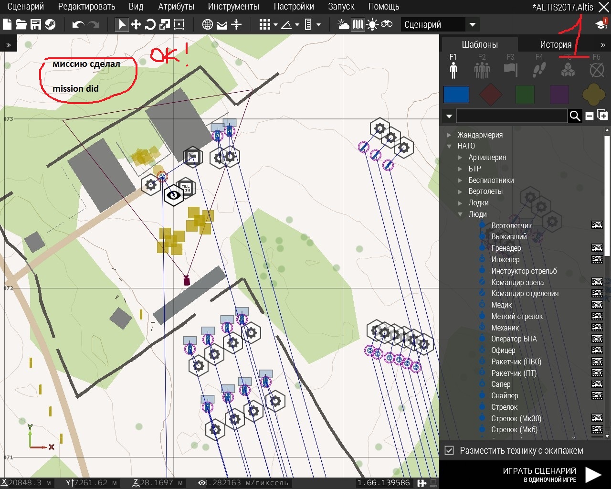Click 'Играть сценарий' play button
Screen dimensions: 611x489
click(593, 475)
